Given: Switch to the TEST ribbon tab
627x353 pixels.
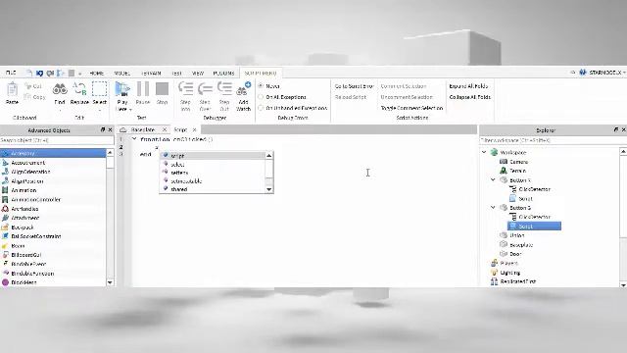Looking at the screenshot, I should [176, 74].
